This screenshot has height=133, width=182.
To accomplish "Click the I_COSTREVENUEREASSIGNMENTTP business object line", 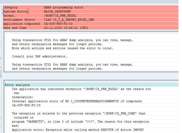I will click(77, 101).
